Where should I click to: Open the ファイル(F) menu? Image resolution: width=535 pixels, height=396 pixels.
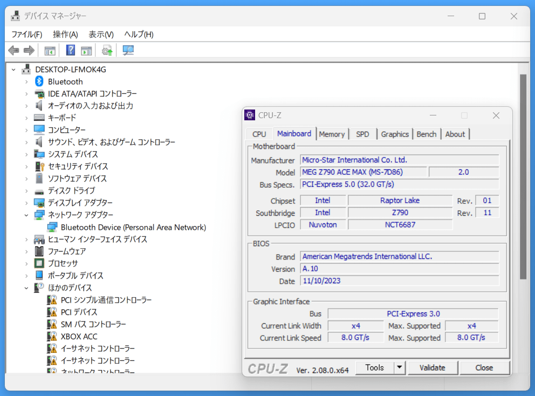coord(26,35)
